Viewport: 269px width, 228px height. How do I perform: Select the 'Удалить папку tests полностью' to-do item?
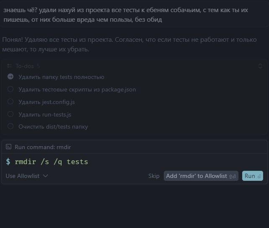(x=61, y=77)
